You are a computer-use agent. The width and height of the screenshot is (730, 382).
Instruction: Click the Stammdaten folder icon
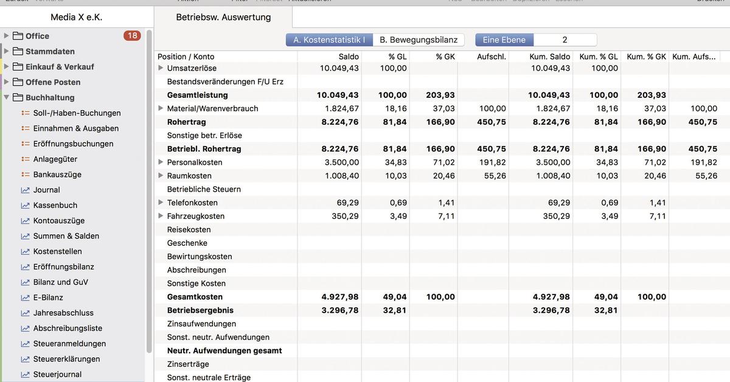18,51
